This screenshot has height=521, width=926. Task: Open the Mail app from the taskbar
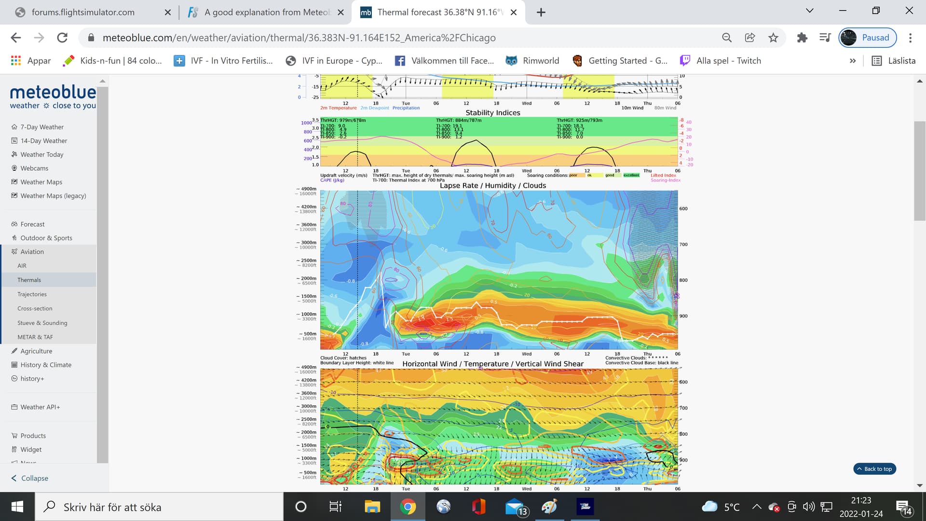513,507
